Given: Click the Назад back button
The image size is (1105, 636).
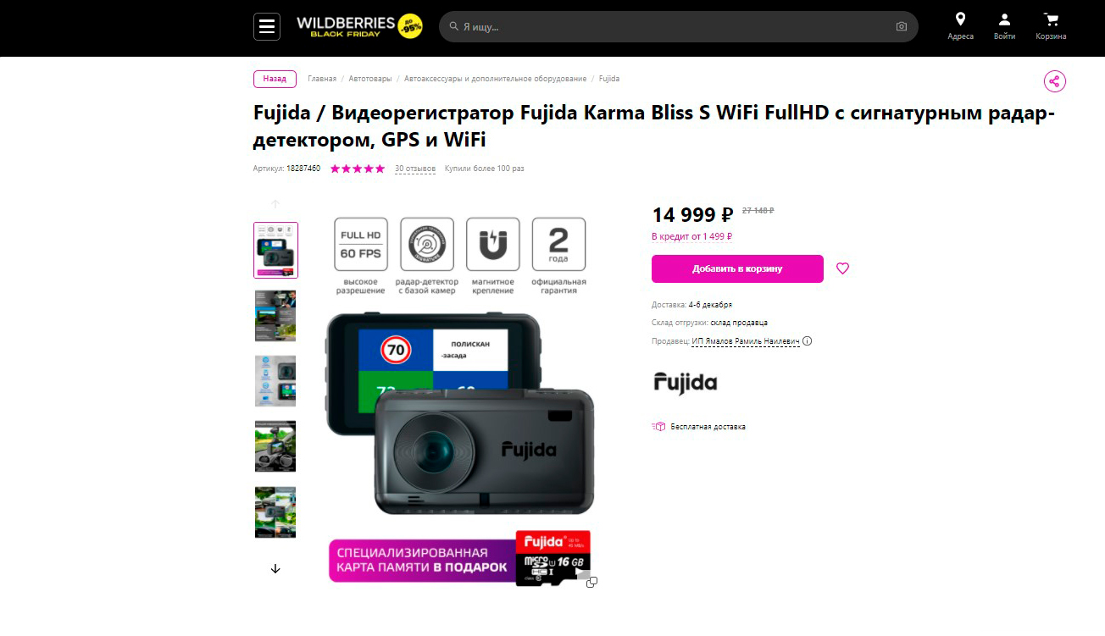Looking at the screenshot, I should pyautogui.click(x=275, y=79).
